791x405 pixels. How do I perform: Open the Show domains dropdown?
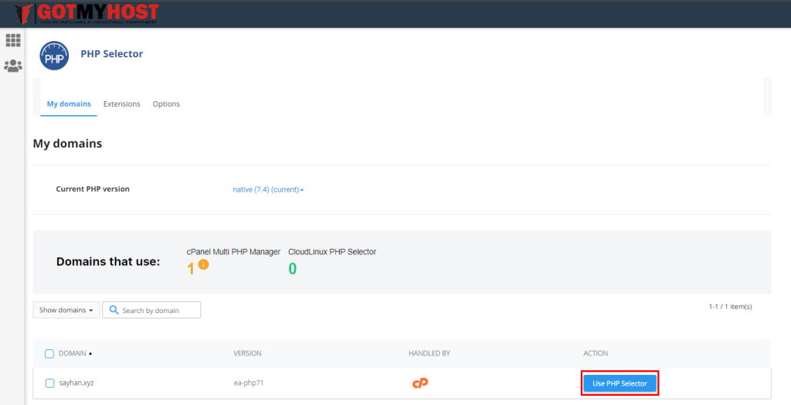66,310
